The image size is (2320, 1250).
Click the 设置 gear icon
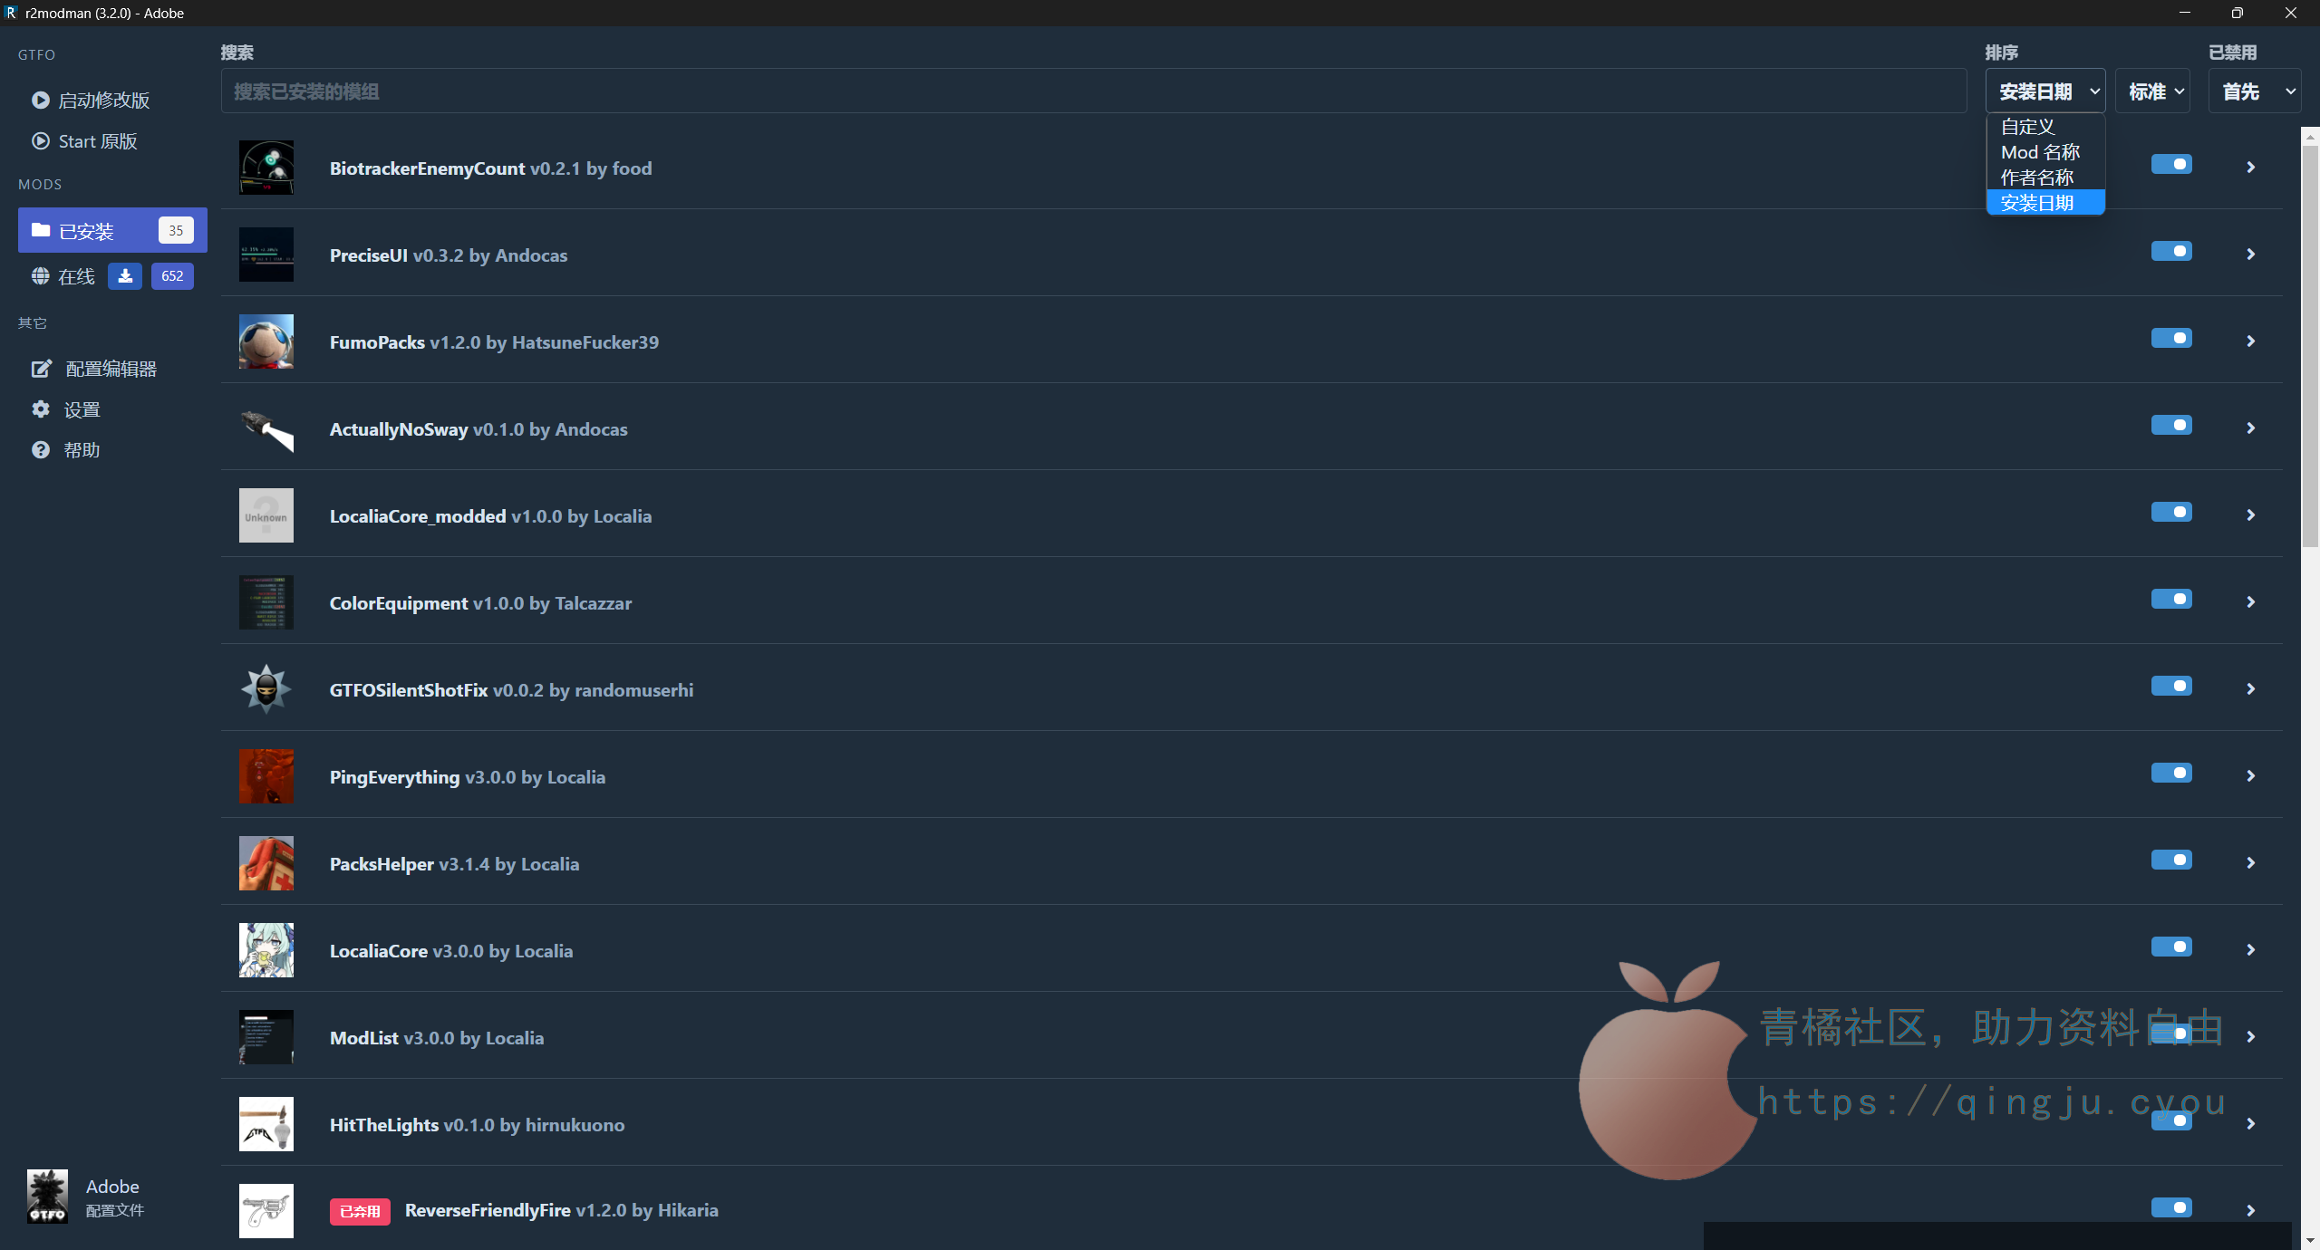(x=41, y=409)
